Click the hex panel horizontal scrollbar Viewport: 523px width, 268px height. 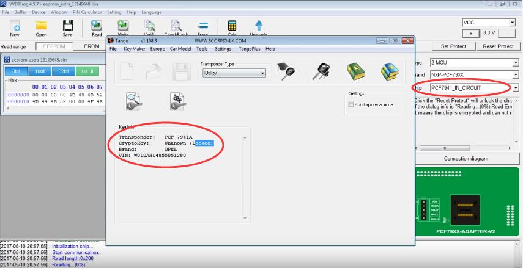55,109
